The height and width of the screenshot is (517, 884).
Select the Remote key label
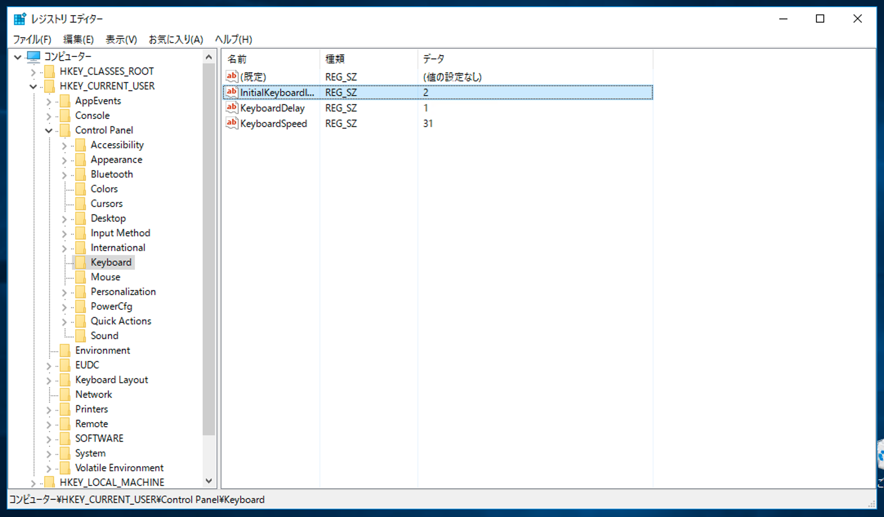point(92,424)
